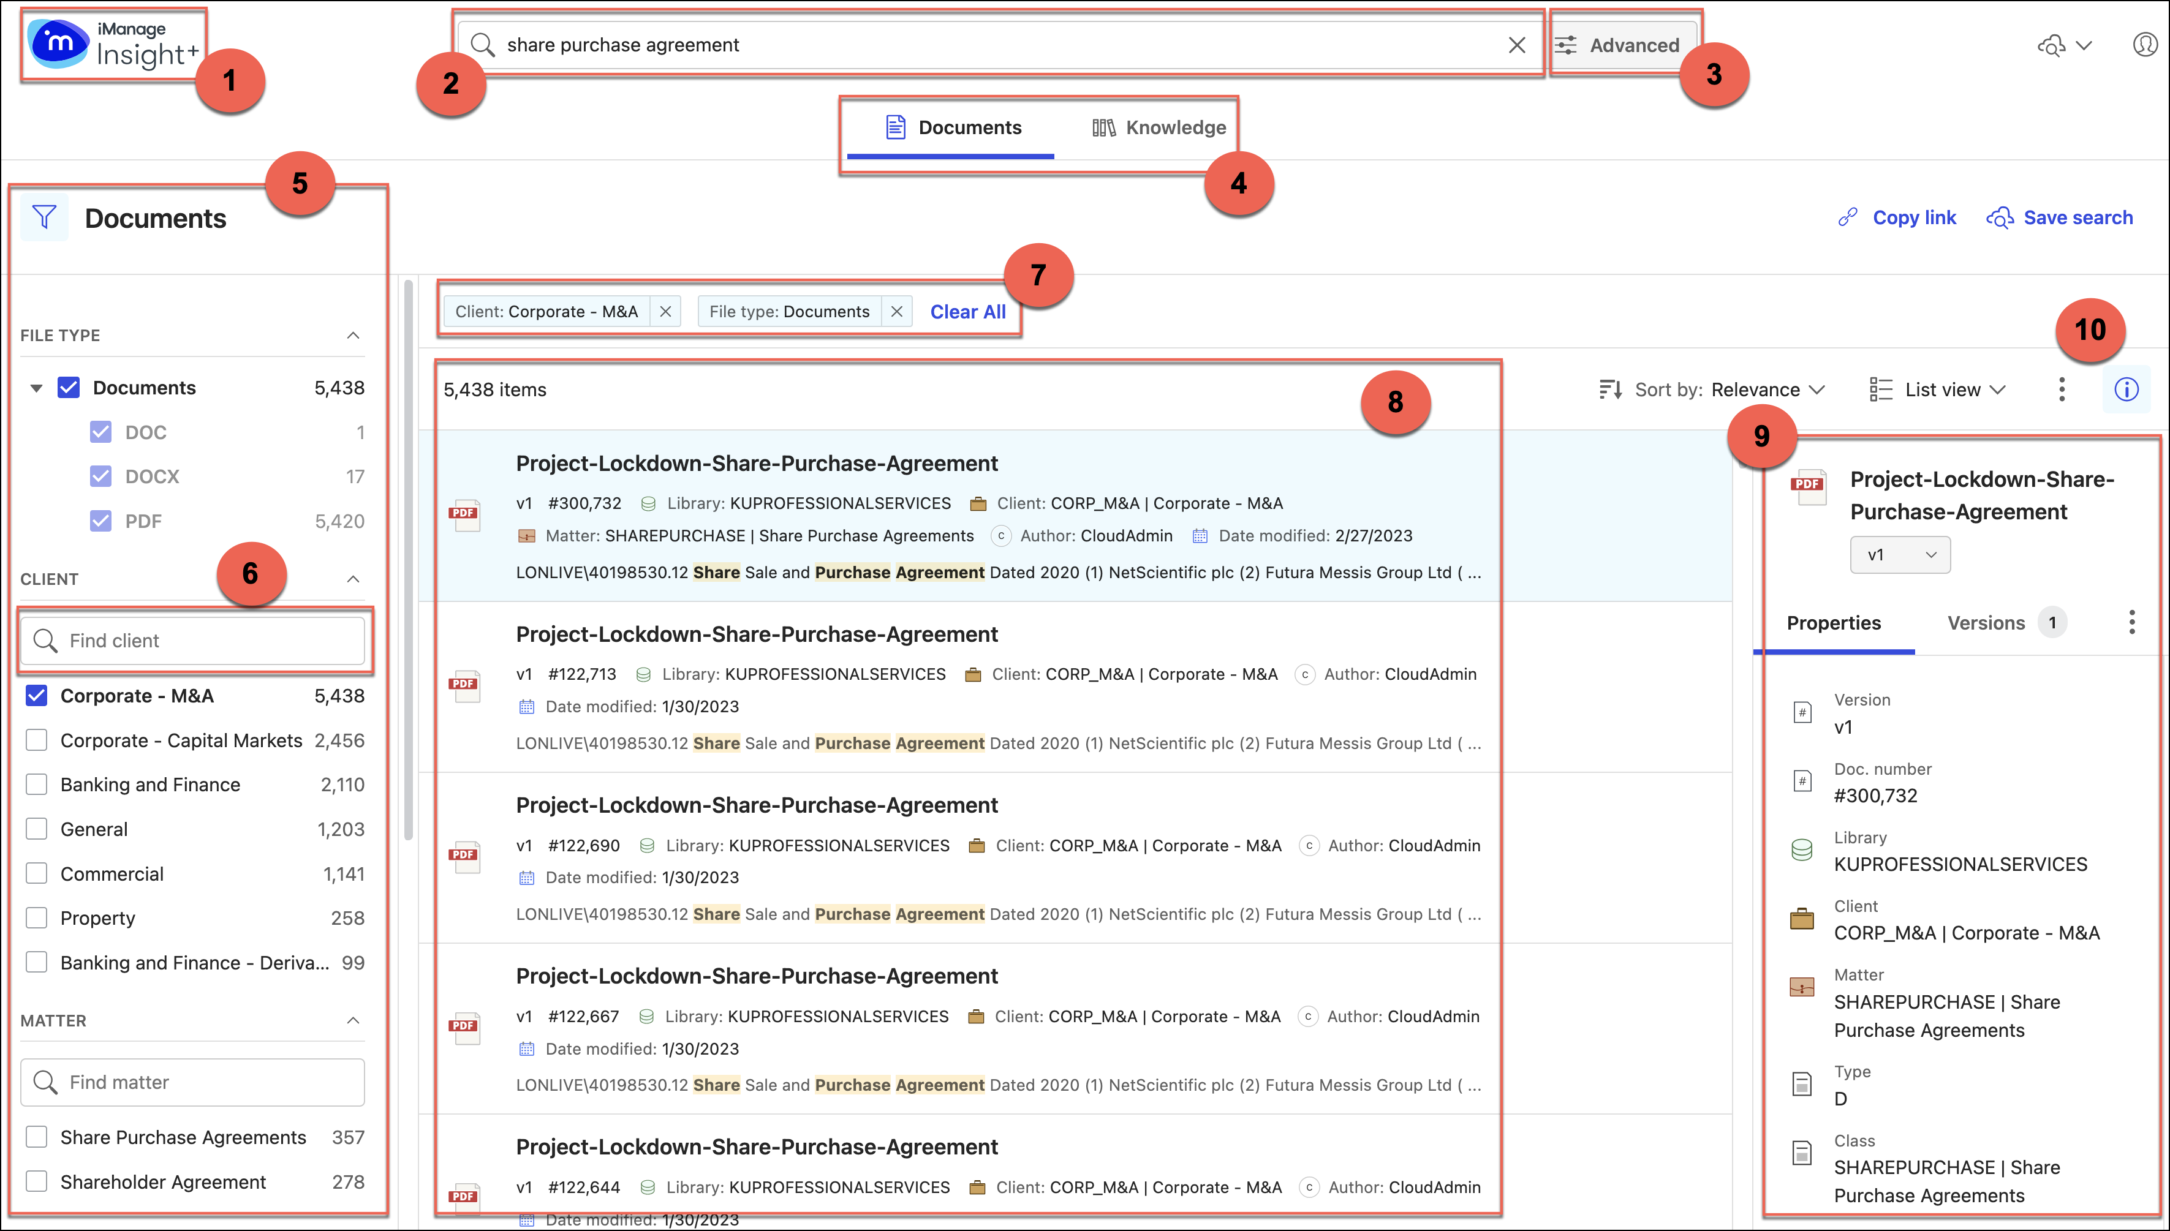
Task: Click the filter funnel icon beside Documents
Action: (44, 218)
